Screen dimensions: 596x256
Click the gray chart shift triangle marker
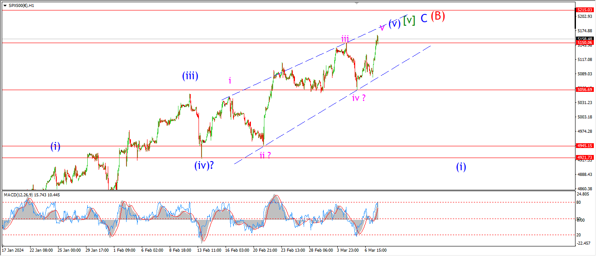[357, 3]
